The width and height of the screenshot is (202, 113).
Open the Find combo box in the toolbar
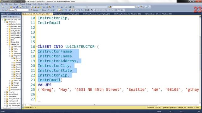[123, 7]
